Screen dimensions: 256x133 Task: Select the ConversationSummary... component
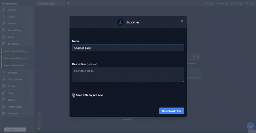click(15, 65)
